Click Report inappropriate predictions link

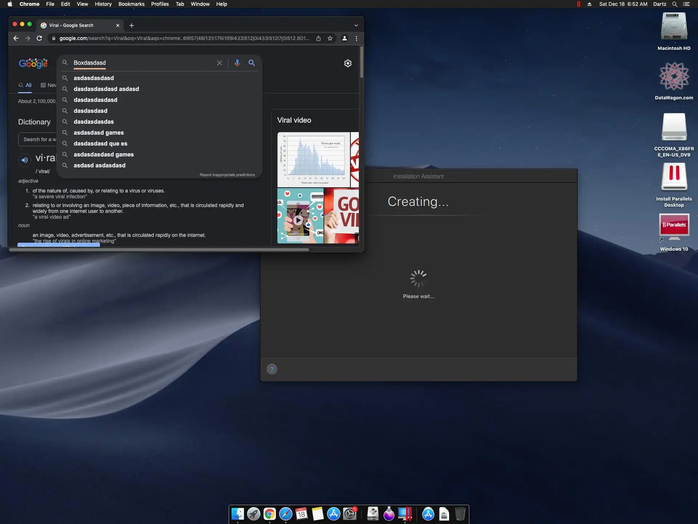[227, 175]
